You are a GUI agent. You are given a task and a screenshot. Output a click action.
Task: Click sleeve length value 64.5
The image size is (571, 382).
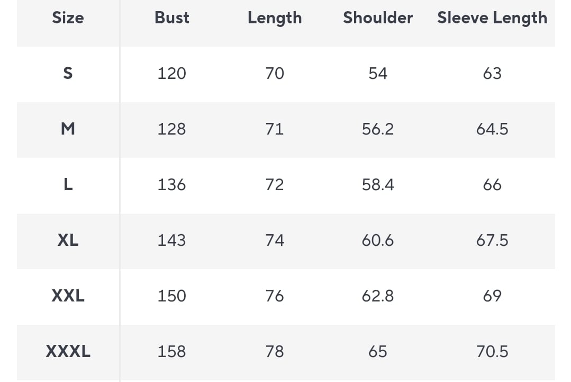pyautogui.click(x=492, y=129)
